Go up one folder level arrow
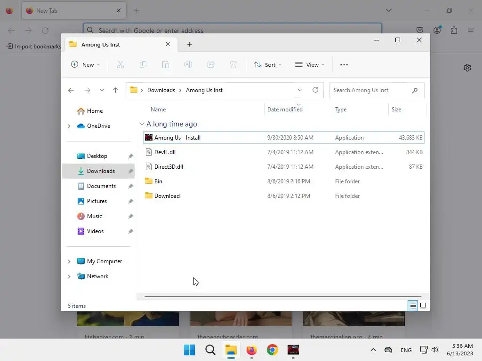This screenshot has height=361, width=482. tap(116, 90)
